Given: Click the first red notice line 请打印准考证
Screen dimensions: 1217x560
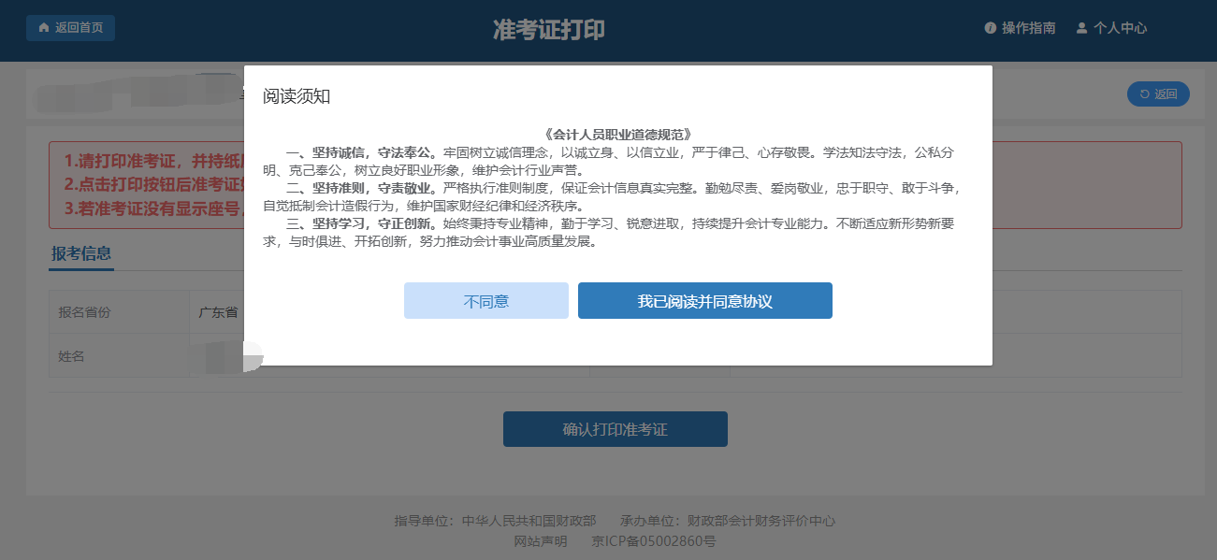Looking at the screenshot, I should pos(150,160).
